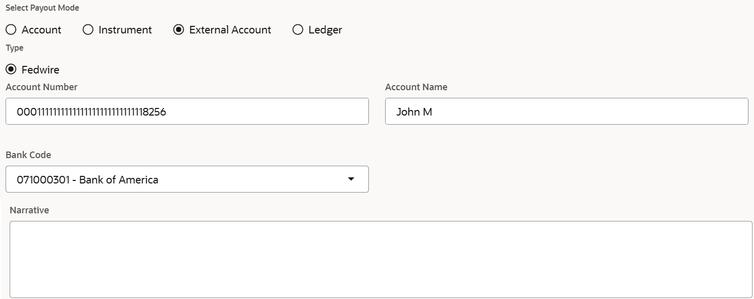Click the Account Name field showing John M
The width and height of the screenshot is (754, 299).
[566, 111]
